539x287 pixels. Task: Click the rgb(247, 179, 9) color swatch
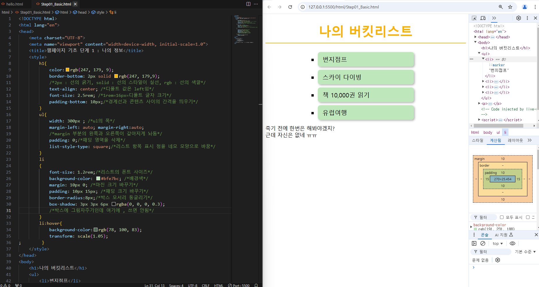pyautogui.click(x=68, y=70)
